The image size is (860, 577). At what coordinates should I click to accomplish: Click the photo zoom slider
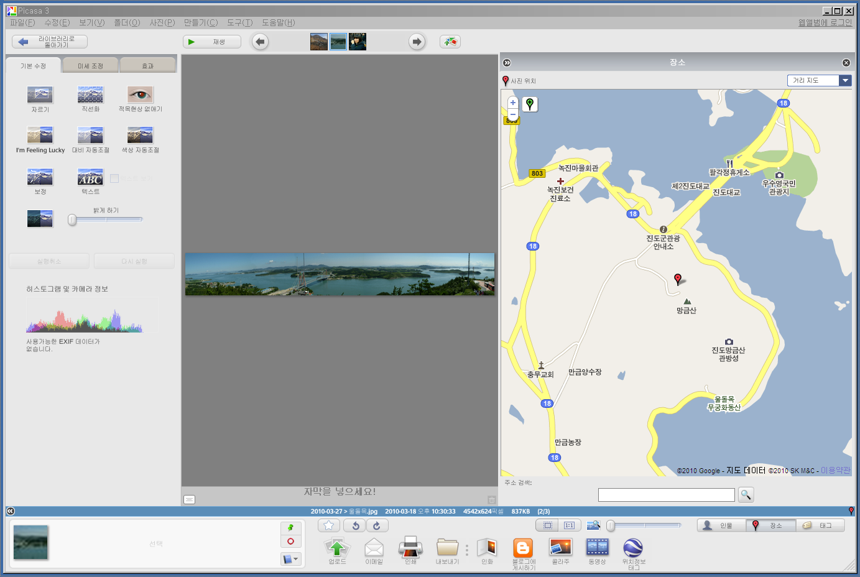[644, 526]
